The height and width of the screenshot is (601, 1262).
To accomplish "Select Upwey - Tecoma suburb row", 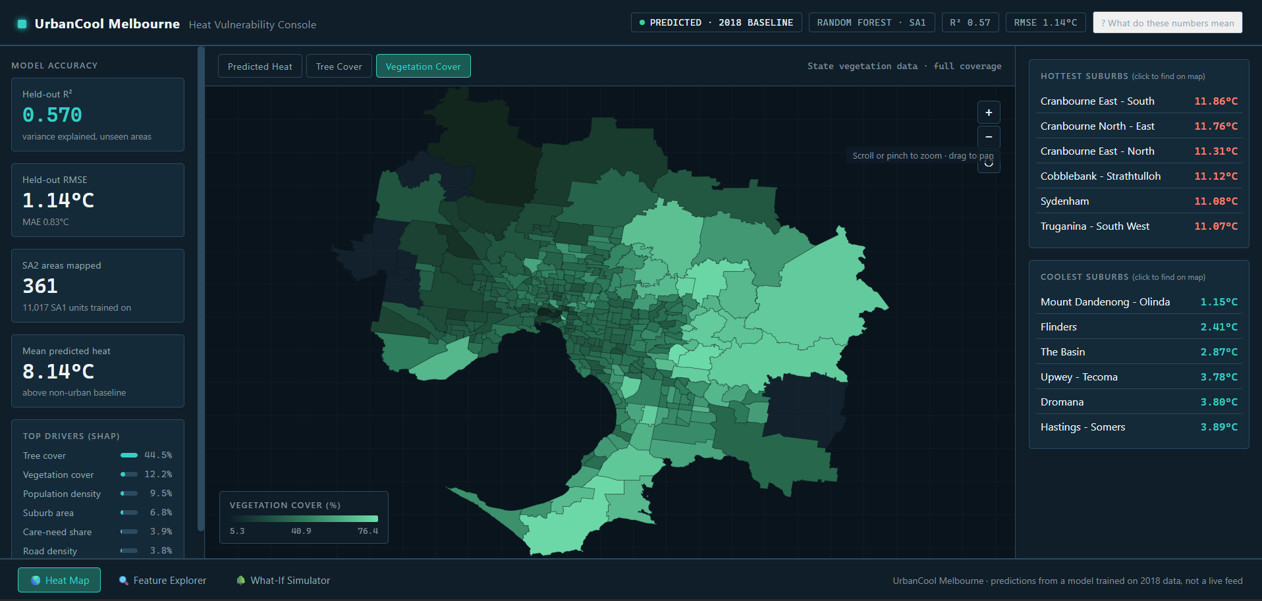I will pos(1139,377).
